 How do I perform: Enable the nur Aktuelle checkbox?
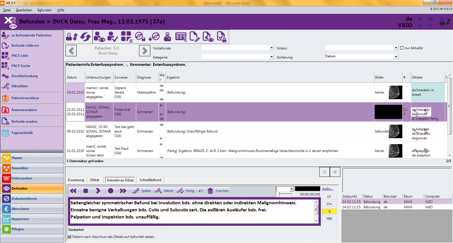(402, 48)
